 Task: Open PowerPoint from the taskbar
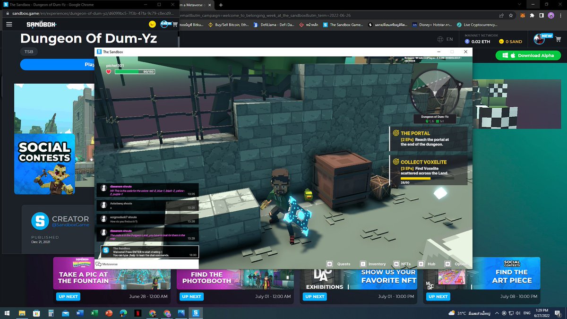[x=109, y=313]
